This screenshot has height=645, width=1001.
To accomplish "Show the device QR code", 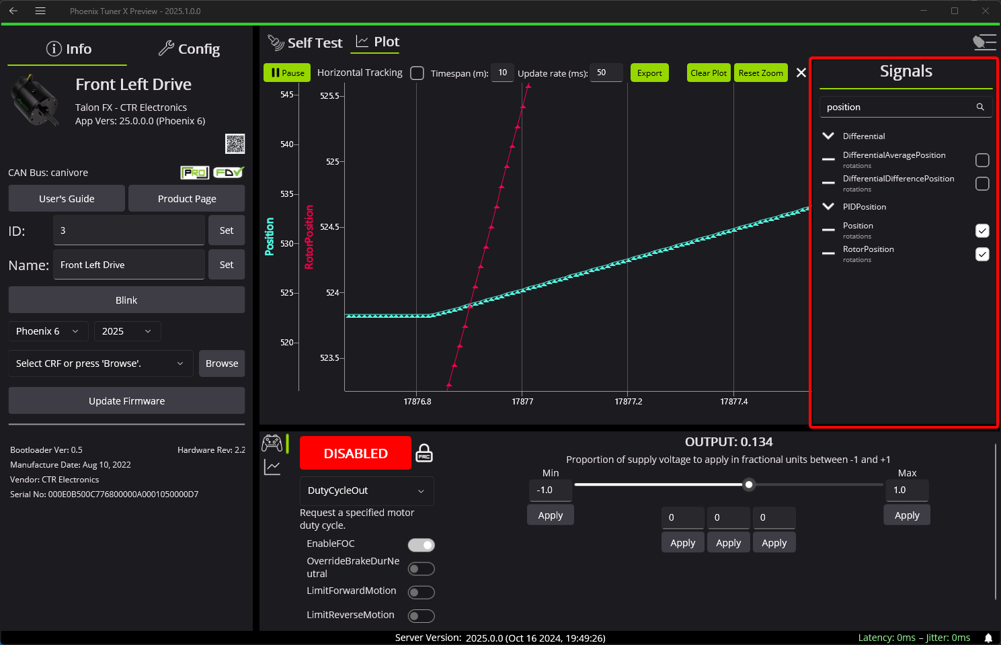I will click(235, 144).
